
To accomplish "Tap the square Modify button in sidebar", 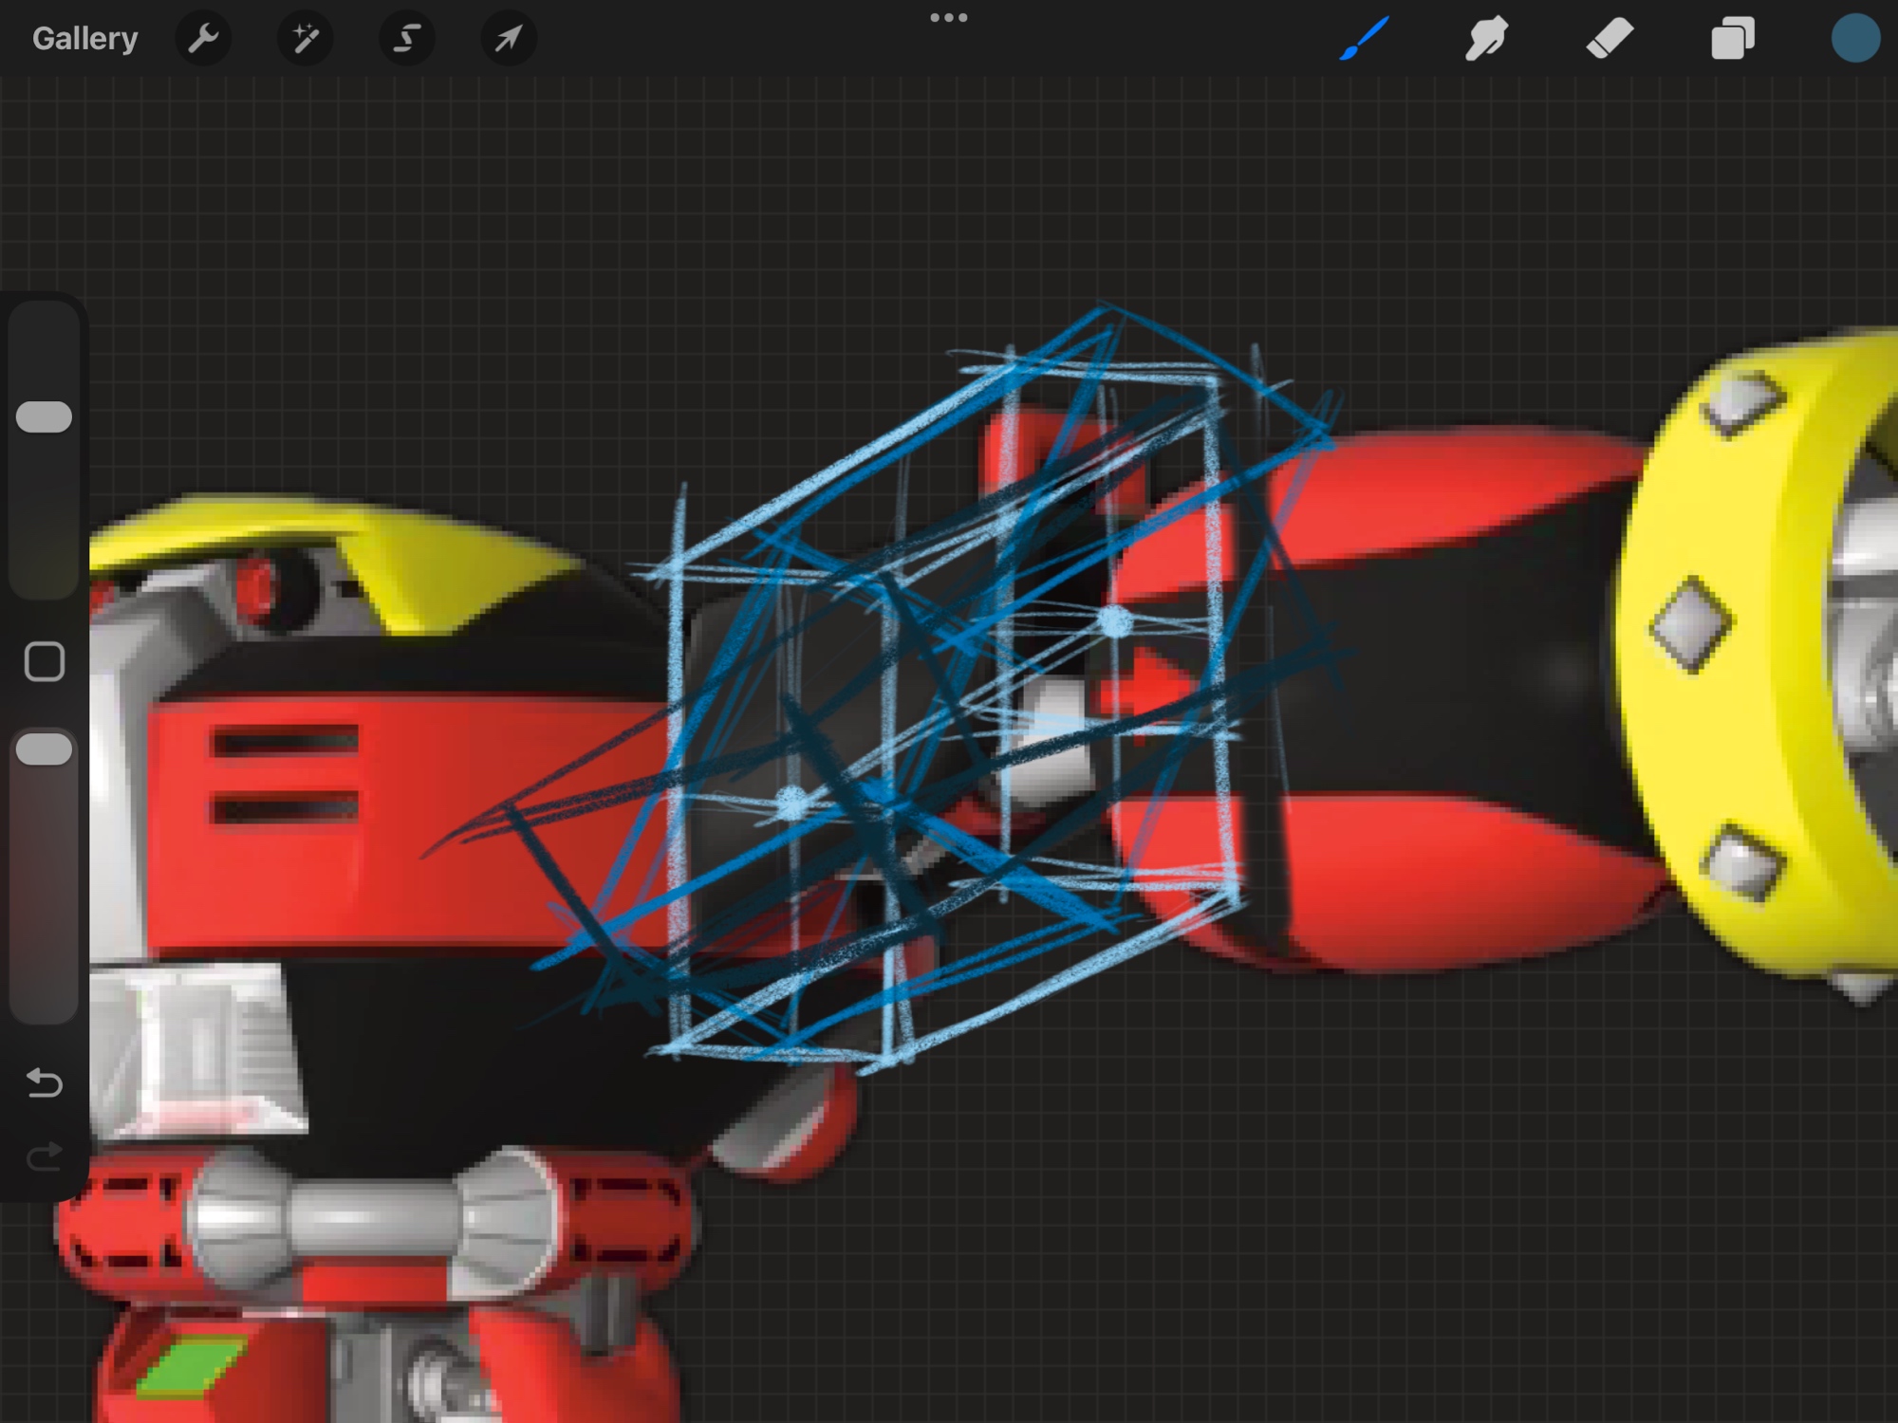I will coord(45,661).
